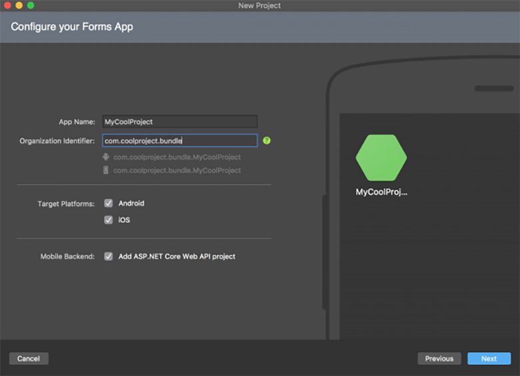Click the Android bundle identifier preview text
This screenshot has height=376, width=520.
point(177,157)
